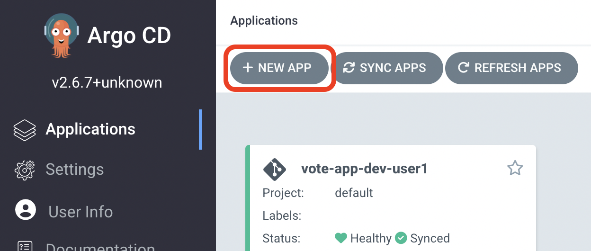
Task: Create a new app with NEW APP
Action: [x=279, y=68]
